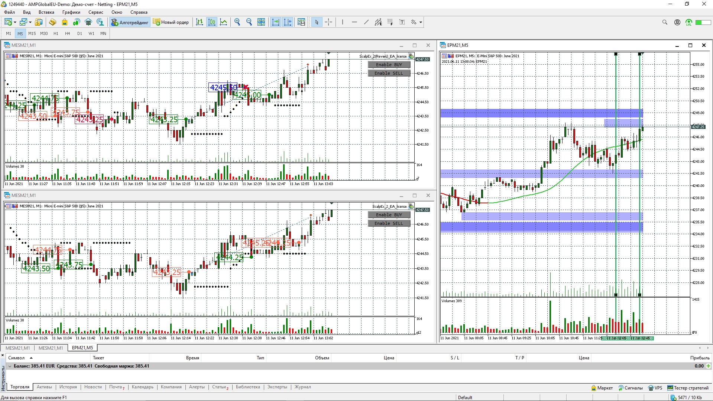Open the VPS hosting toolbar icon
This screenshot has height=401, width=713.
[88, 22]
